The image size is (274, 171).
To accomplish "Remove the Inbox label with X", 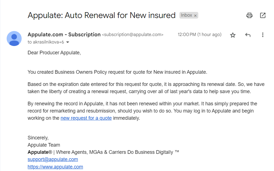I will pyautogui.click(x=195, y=16).
